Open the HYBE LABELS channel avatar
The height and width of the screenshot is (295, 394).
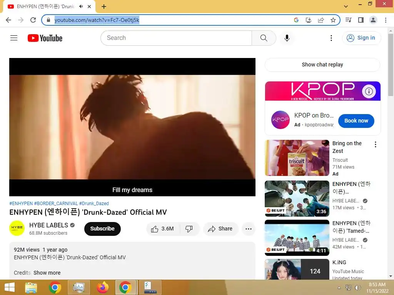click(x=17, y=228)
